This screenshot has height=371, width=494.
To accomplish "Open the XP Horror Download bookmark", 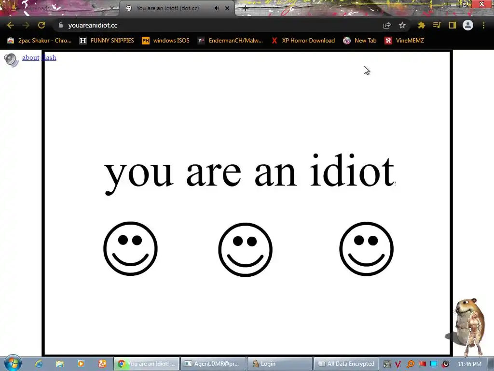I will [x=303, y=41].
